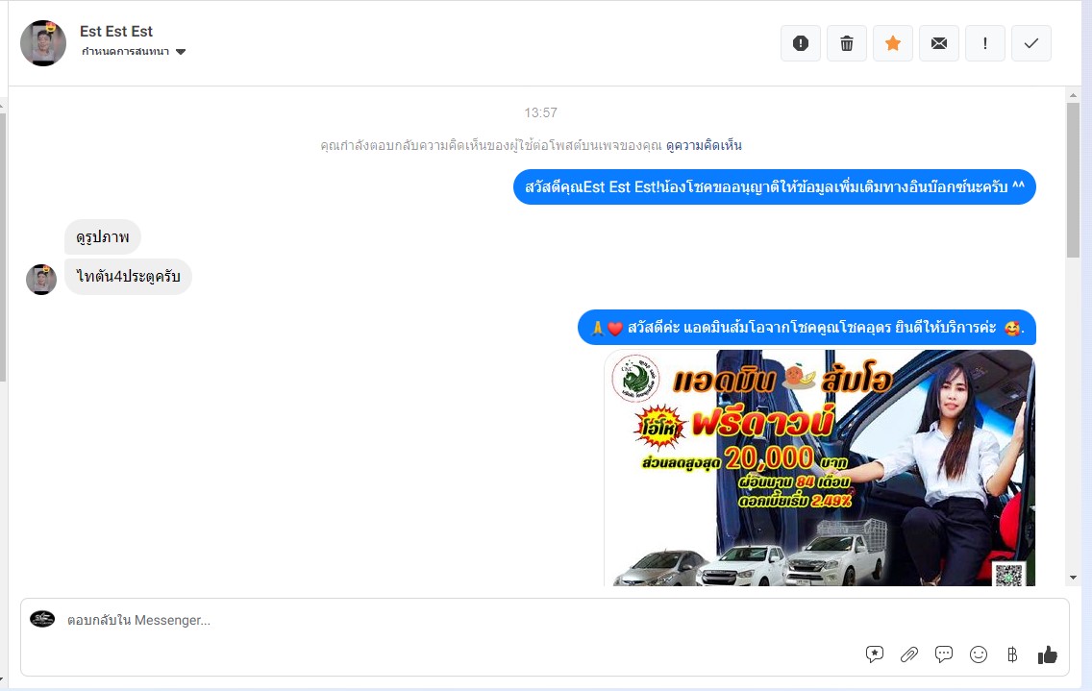The height and width of the screenshot is (691, 1092).
Task: Click the chat scrollbar up arrow
Action: (x=1073, y=95)
